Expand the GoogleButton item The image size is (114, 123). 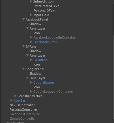(31, 82)
